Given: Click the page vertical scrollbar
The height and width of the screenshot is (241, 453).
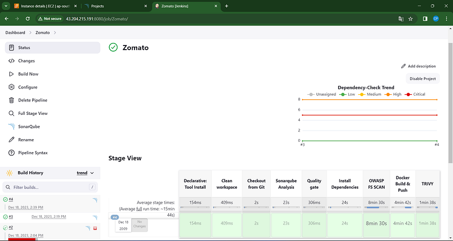Looking at the screenshot, I should point(450,102).
